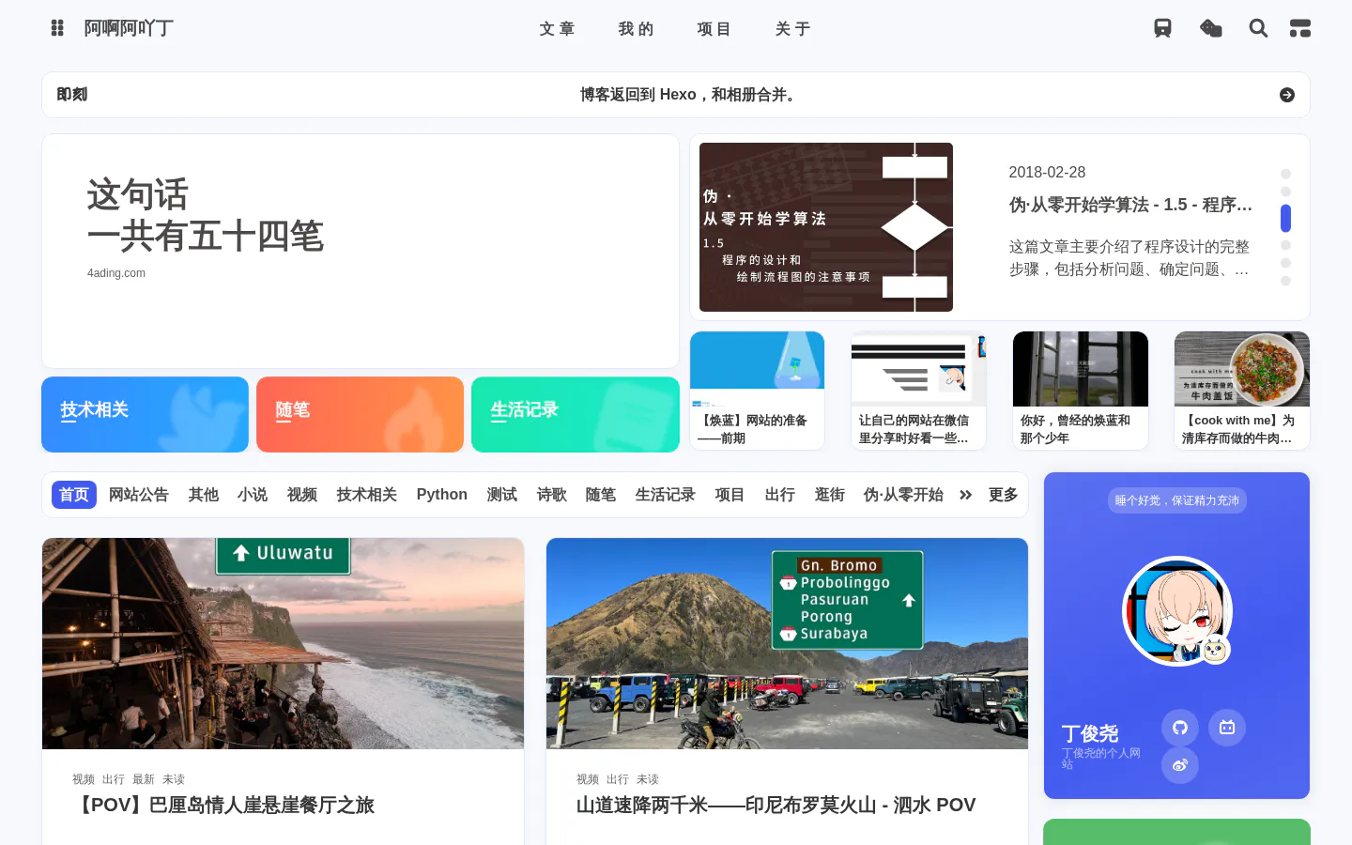Click the author avatar image
Screen dimensions: 1352x845
[1177, 611]
